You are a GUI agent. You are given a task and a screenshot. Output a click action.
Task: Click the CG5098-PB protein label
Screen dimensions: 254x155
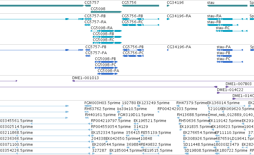105,59
